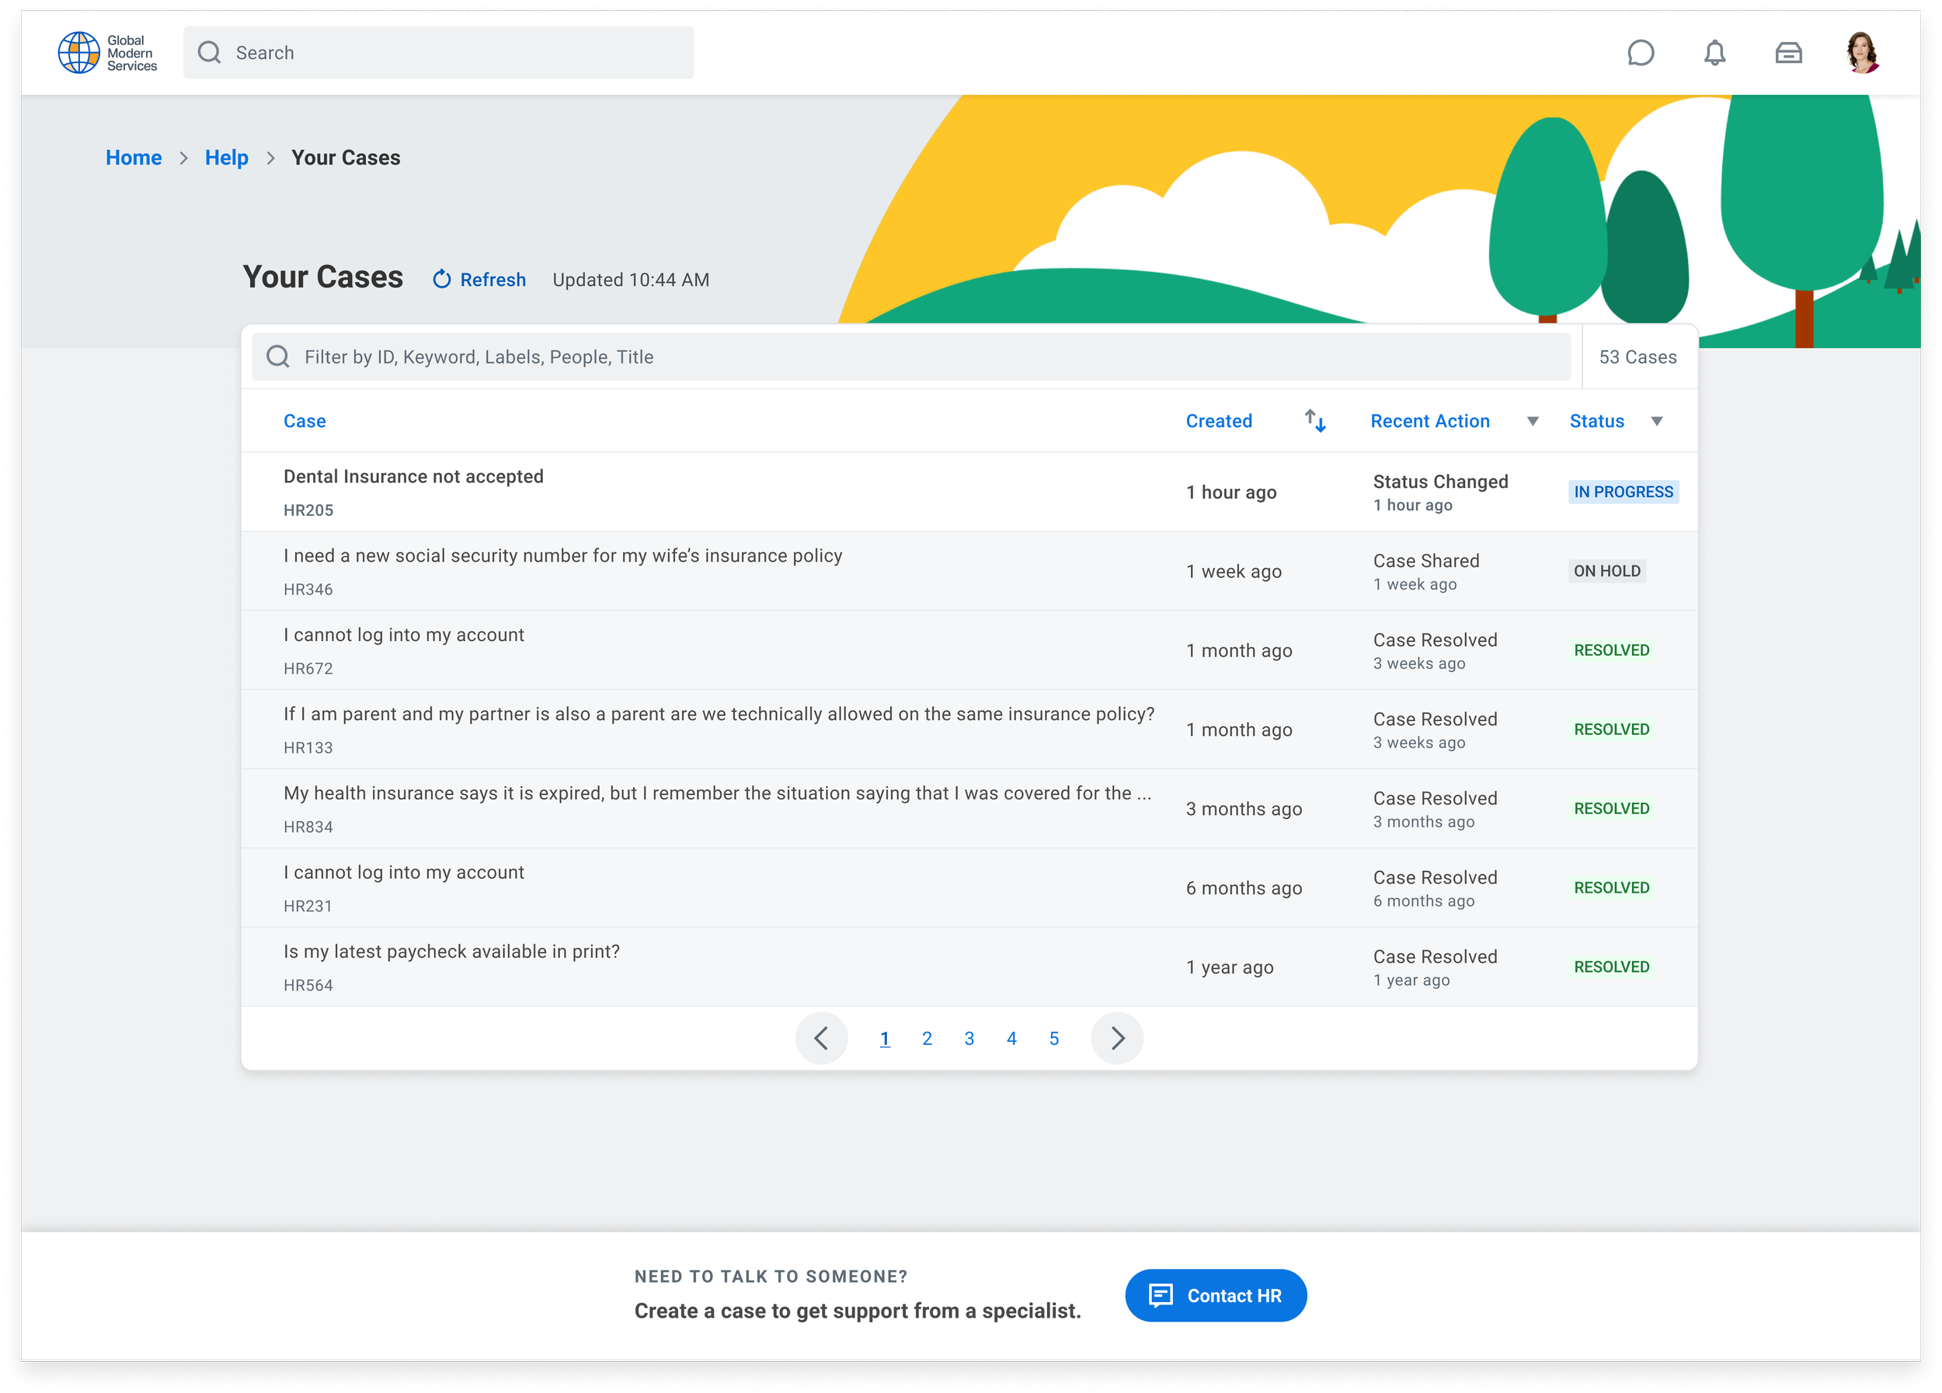Screen dimensions: 1942x1393
Task: Open the user profile avatar
Action: (1861, 53)
